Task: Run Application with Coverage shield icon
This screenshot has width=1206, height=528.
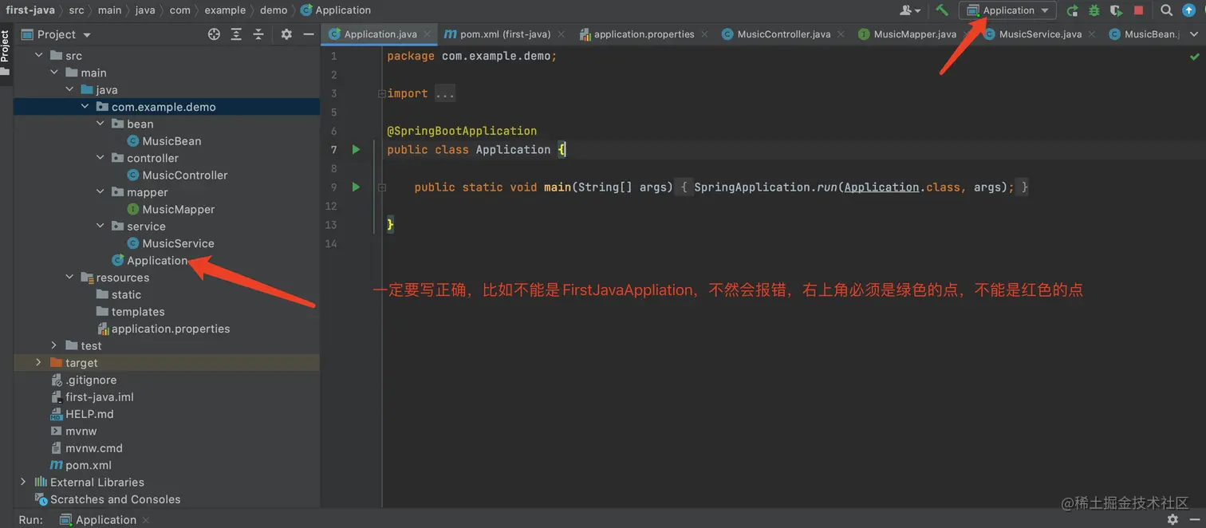Action: point(1117,10)
